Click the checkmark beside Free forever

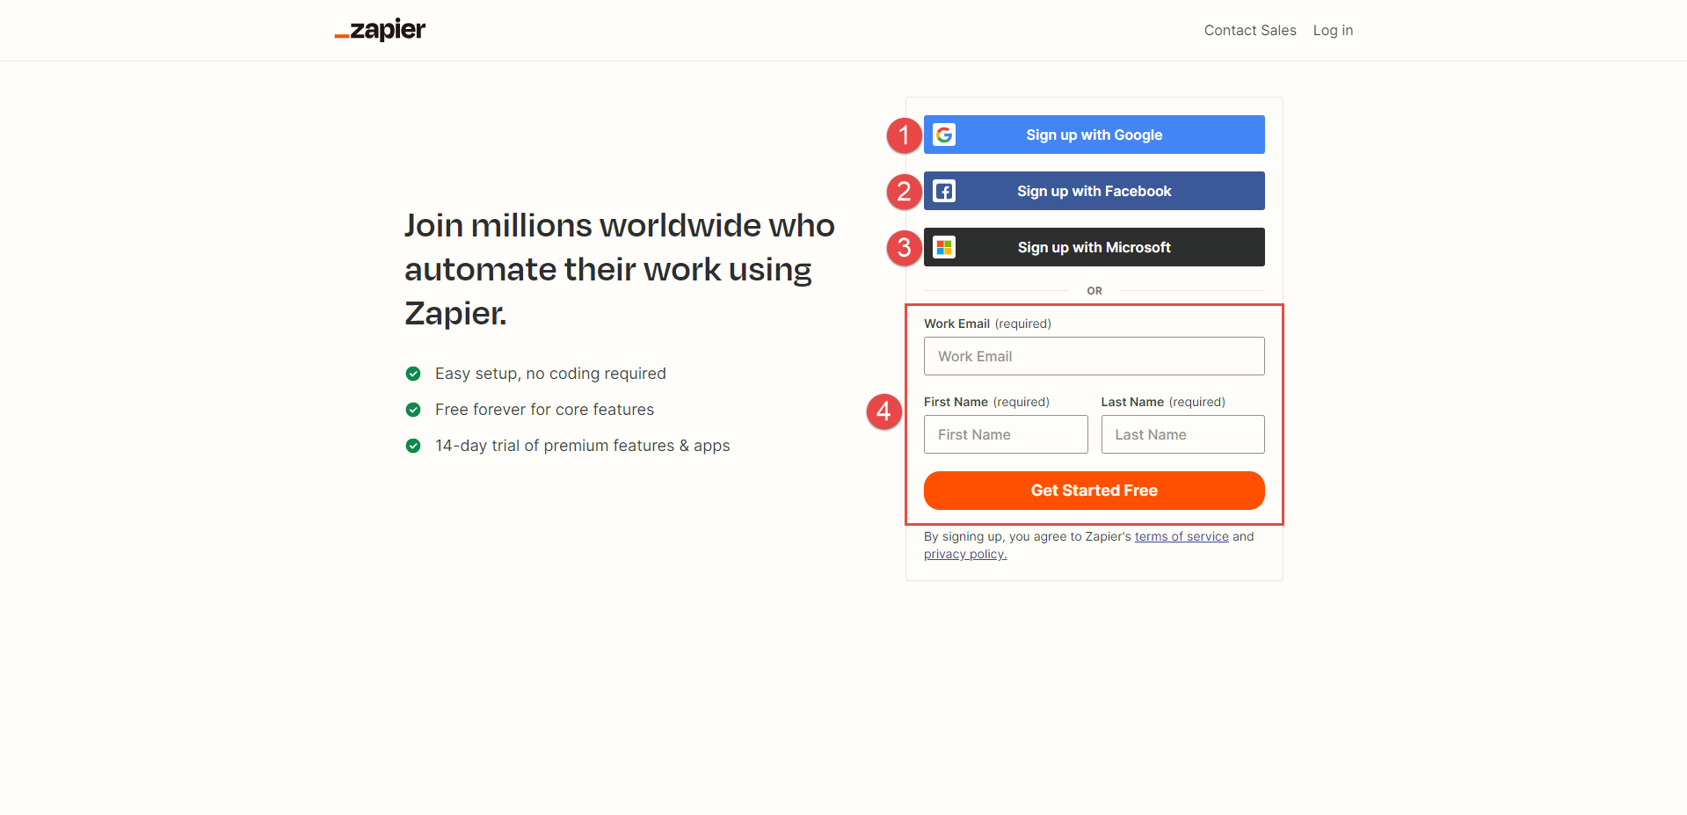[x=413, y=410]
